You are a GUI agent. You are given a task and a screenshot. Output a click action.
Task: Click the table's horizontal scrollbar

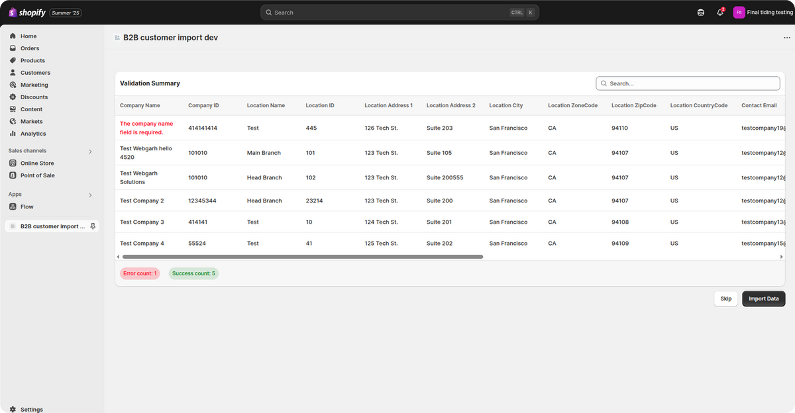coord(302,257)
